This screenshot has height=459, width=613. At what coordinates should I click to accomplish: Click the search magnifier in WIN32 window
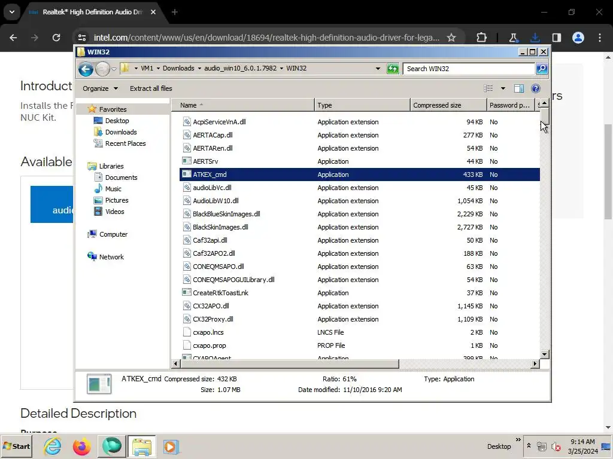(x=542, y=69)
